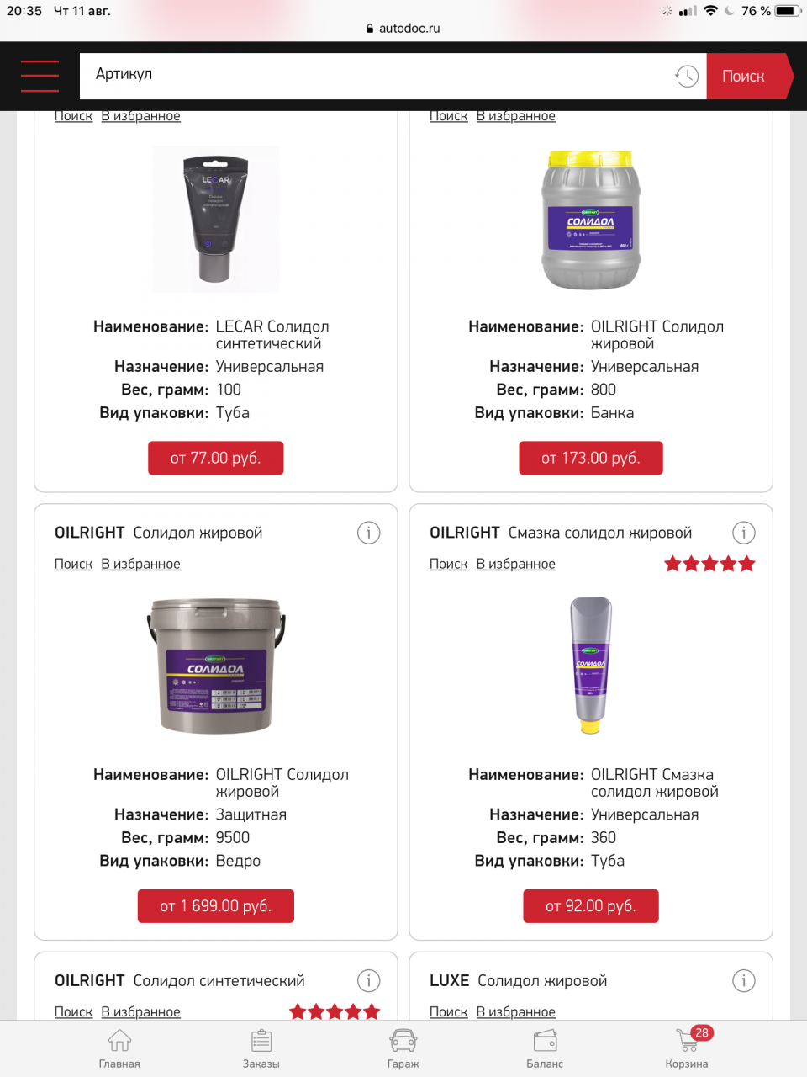Open the Заказы orders tab
The image size is (807, 1077).
[x=261, y=1048]
